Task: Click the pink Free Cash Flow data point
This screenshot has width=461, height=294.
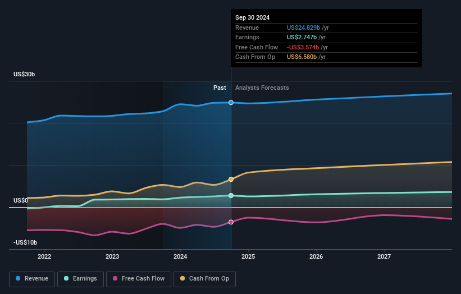Action: [x=231, y=222]
